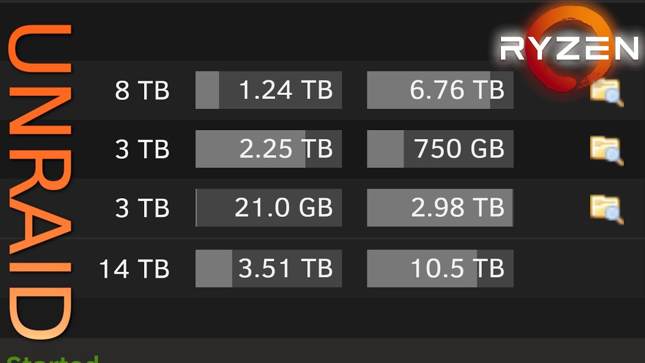Click the 2.25 TB used bar
The height and width of the screenshot is (363, 645).
(x=269, y=149)
